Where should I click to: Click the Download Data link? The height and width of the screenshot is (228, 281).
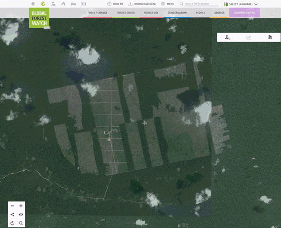145,4
